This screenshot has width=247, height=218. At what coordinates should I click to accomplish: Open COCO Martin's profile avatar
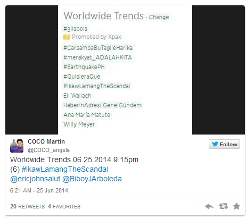pyautogui.click(x=17, y=146)
